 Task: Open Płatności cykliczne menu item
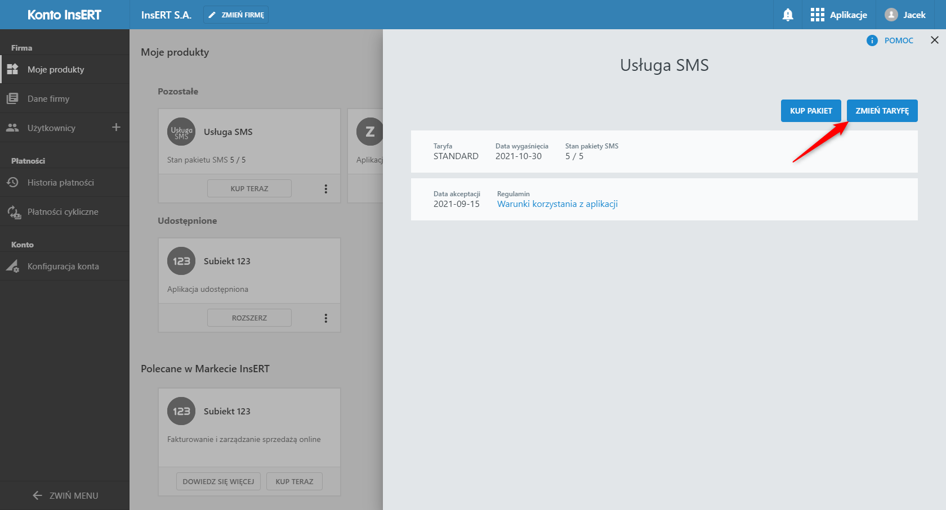coord(65,211)
